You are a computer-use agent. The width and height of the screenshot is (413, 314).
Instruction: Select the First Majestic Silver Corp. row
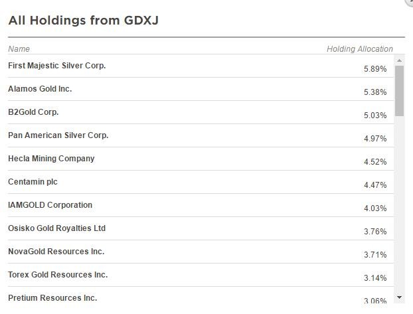201,66
